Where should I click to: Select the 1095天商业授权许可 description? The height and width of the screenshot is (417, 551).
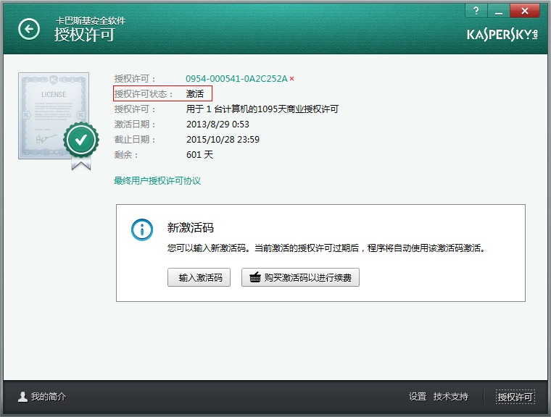tap(262, 109)
